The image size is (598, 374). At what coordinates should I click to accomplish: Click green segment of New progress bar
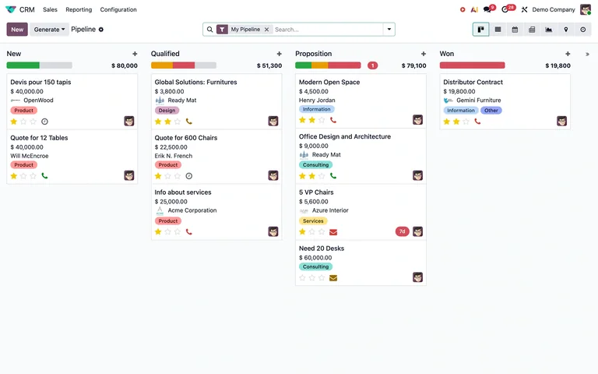pyautogui.click(x=23, y=65)
